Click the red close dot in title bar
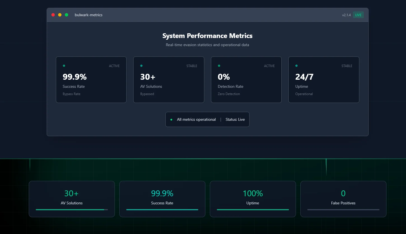The width and height of the screenshot is (406, 234). coord(53,15)
